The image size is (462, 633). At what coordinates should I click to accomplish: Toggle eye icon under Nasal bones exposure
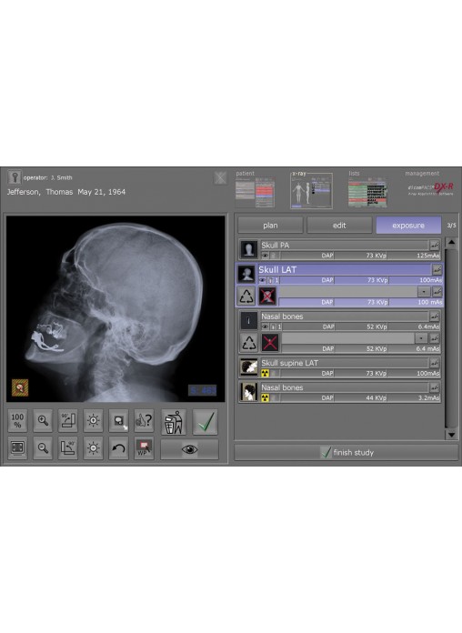click(265, 327)
